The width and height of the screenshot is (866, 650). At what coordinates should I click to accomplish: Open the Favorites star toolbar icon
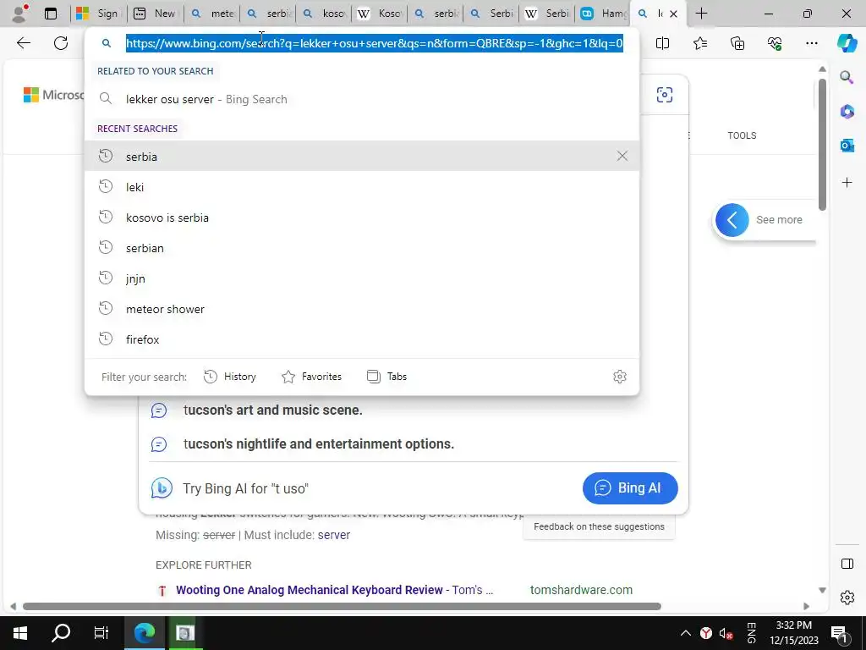[x=699, y=43]
